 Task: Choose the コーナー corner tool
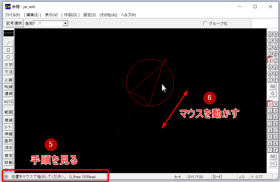[x=8, y=127]
